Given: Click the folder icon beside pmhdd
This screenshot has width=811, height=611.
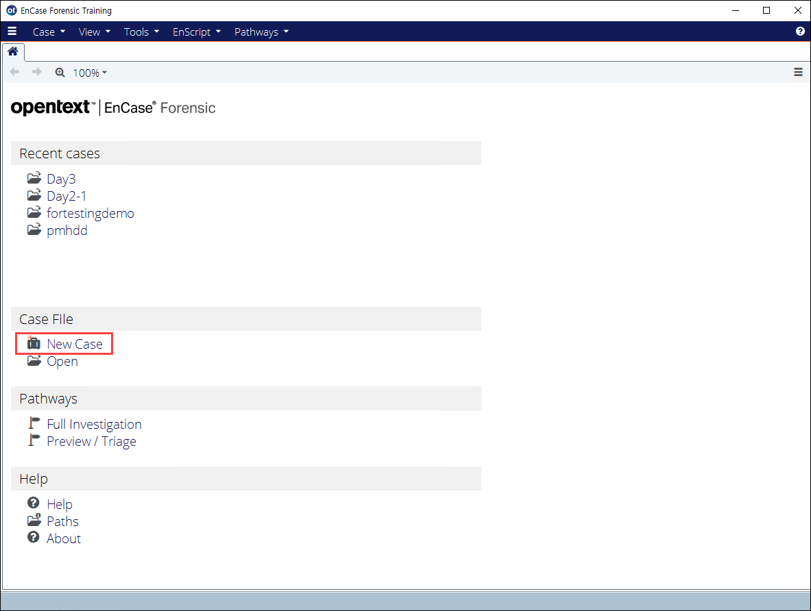Looking at the screenshot, I should (x=34, y=229).
